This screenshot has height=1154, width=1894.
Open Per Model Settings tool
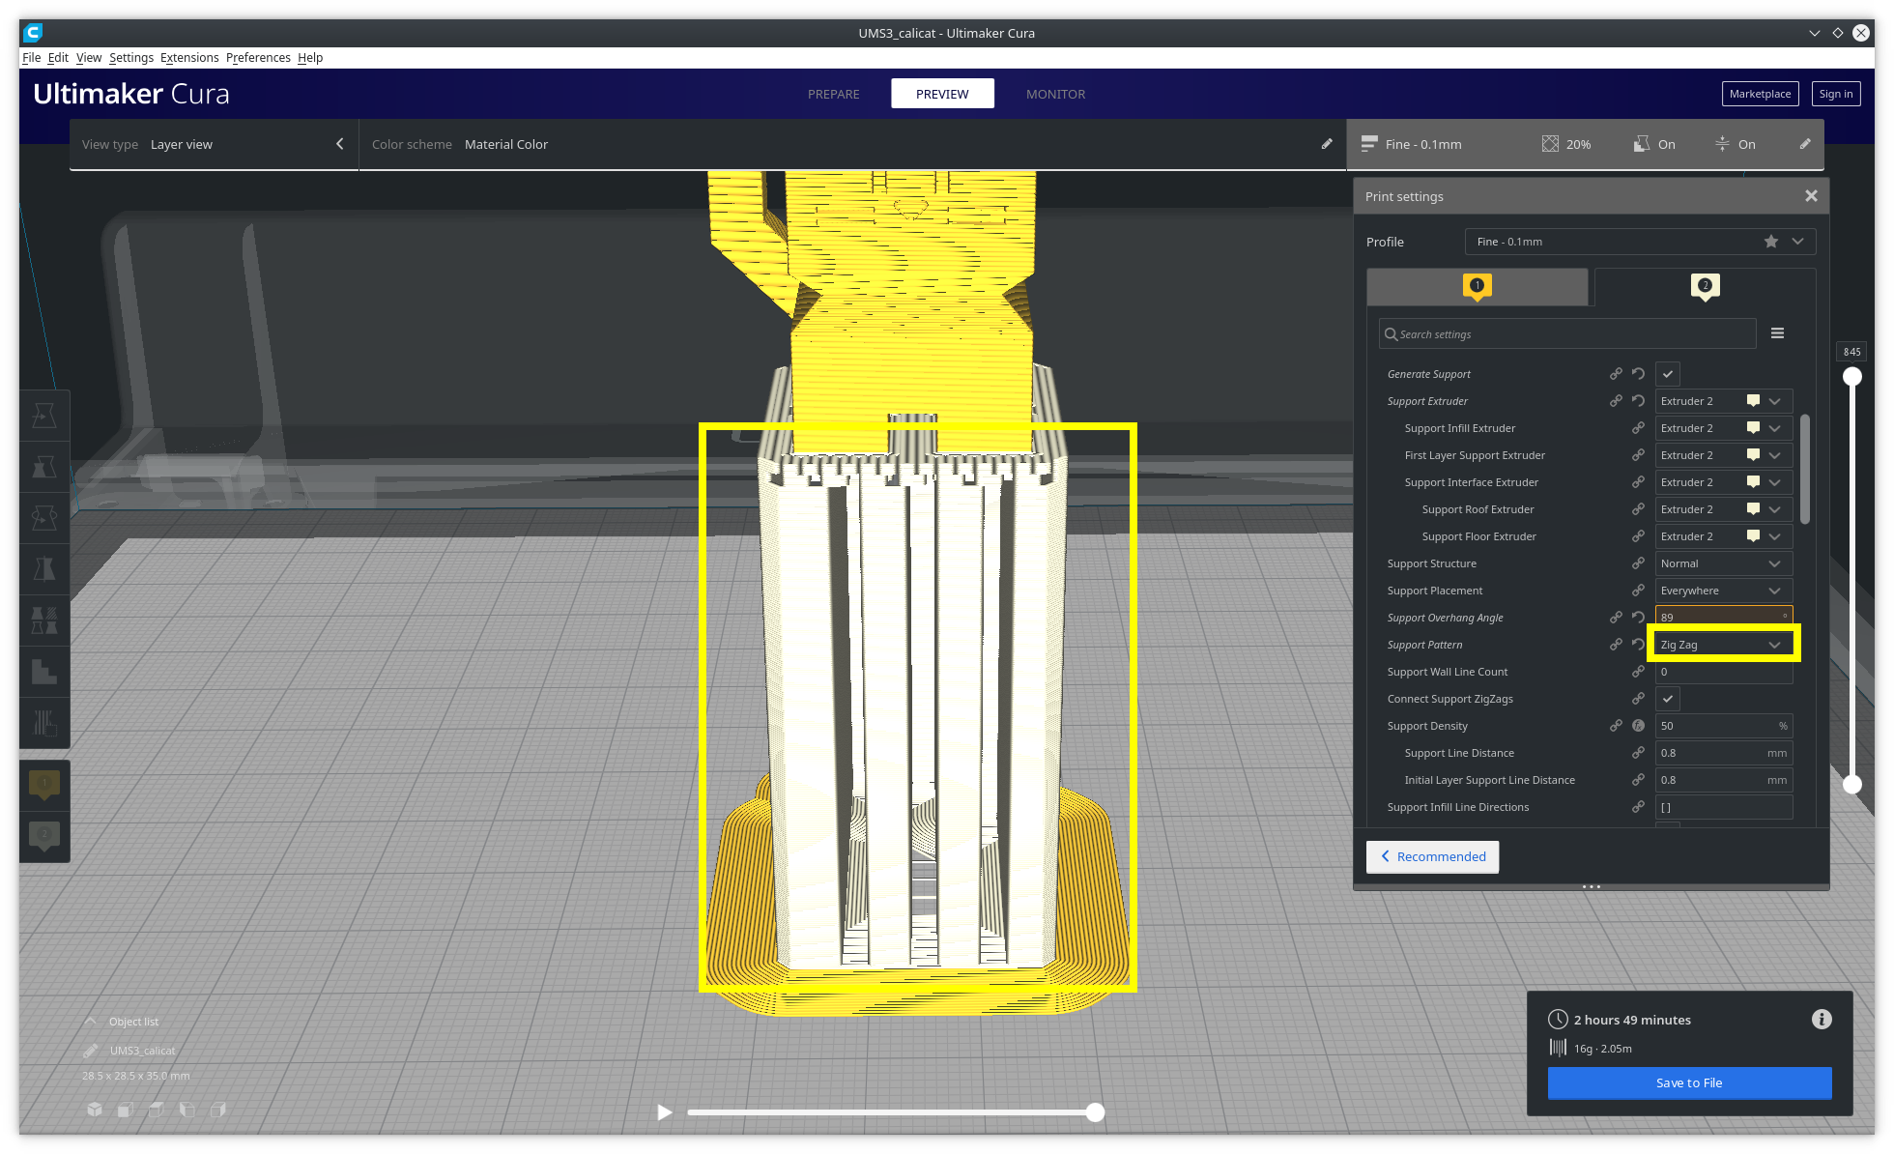44,620
